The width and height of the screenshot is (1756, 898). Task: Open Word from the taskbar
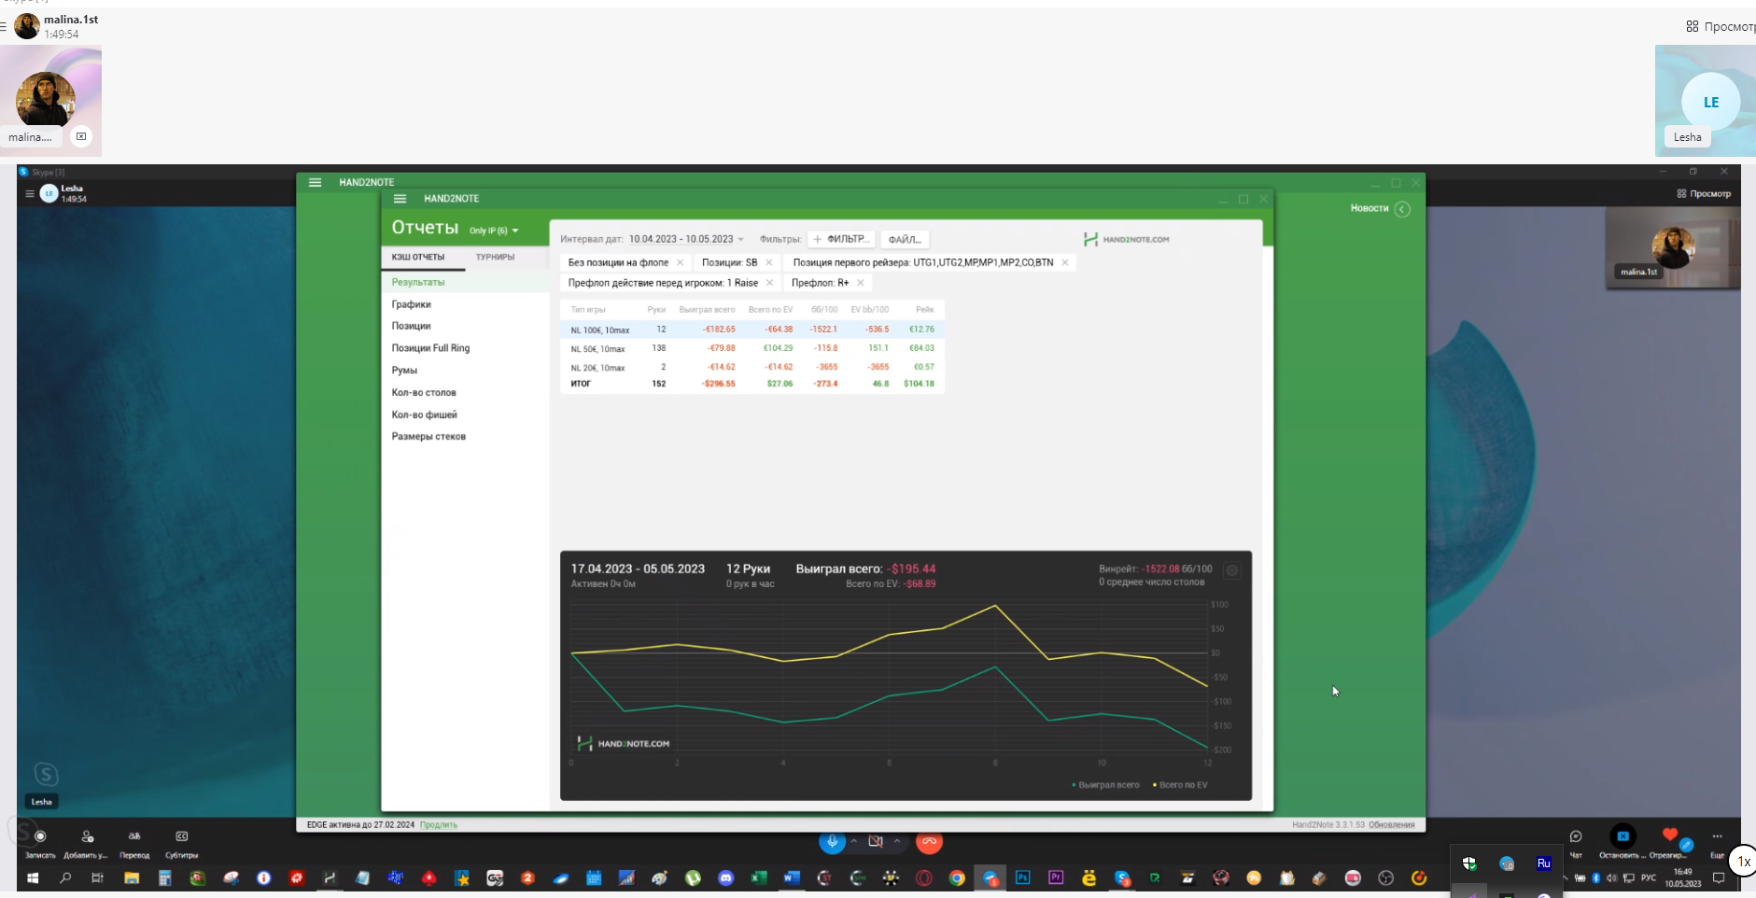[792, 877]
